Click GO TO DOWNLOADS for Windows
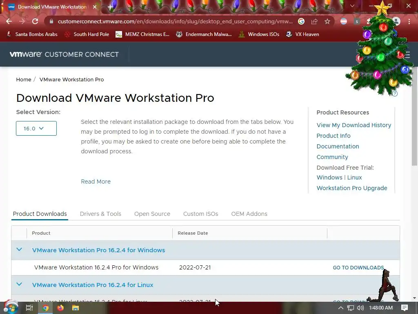The height and width of the screenshot is (314, 418). (358, 267)
